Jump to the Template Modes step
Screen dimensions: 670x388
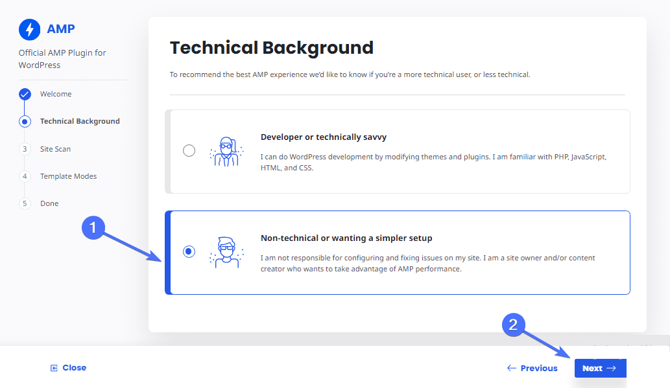tap(68, 176)
